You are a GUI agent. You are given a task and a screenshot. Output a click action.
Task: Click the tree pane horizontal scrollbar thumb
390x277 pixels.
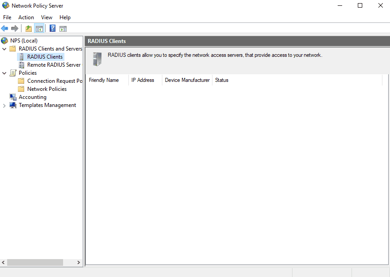[35, 262]
